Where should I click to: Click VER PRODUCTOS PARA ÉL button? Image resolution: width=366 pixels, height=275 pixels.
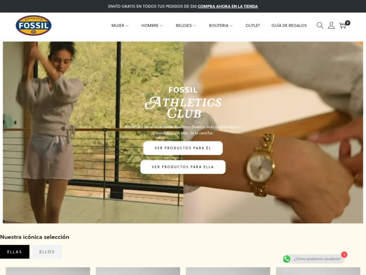click(183, 148)
